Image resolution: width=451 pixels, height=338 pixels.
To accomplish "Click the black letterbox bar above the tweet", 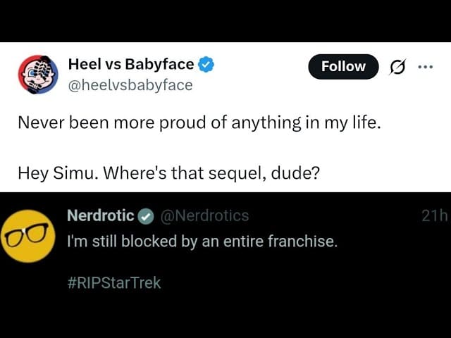I will pos(225,21).
